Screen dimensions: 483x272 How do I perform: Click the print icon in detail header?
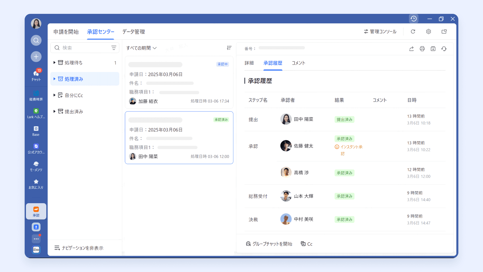point(422,49)
